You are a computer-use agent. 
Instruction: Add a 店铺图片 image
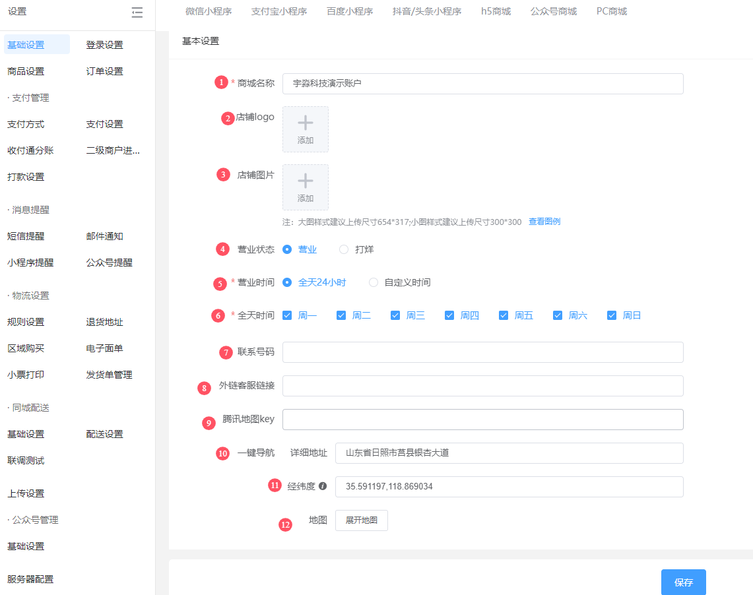pos(306,187)
